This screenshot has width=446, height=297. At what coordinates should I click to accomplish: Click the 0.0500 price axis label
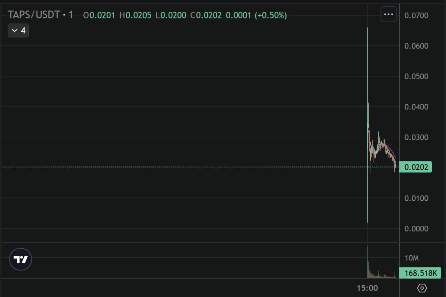[x=416, y=76]
